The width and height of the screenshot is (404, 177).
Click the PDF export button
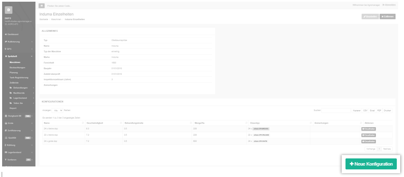379,110
